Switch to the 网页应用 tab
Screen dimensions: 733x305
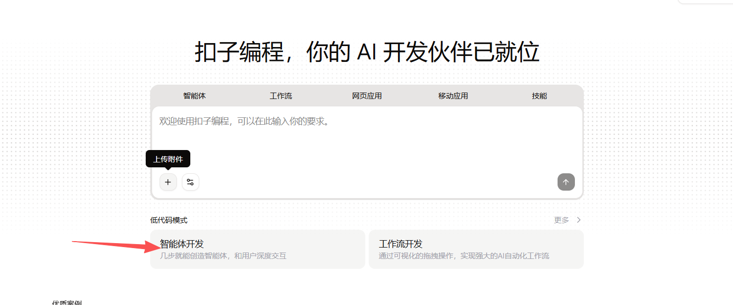coord(367,96)
